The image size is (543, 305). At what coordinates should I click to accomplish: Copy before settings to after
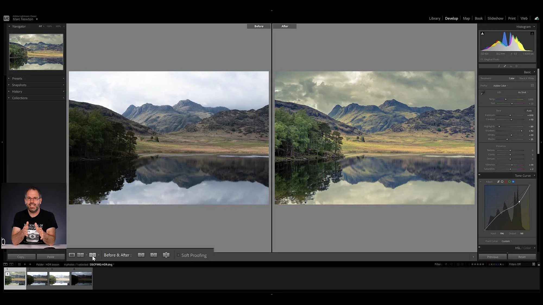(141, 255)
